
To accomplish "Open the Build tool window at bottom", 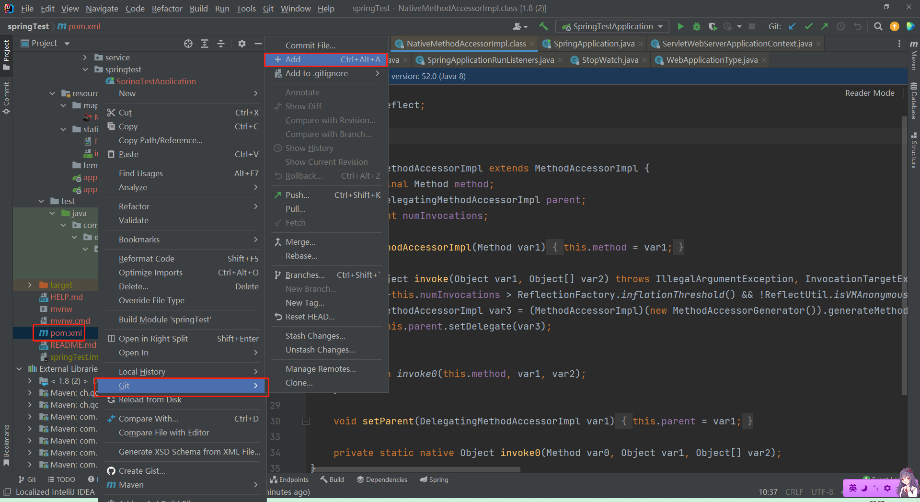I will click(x=332, y=479).
